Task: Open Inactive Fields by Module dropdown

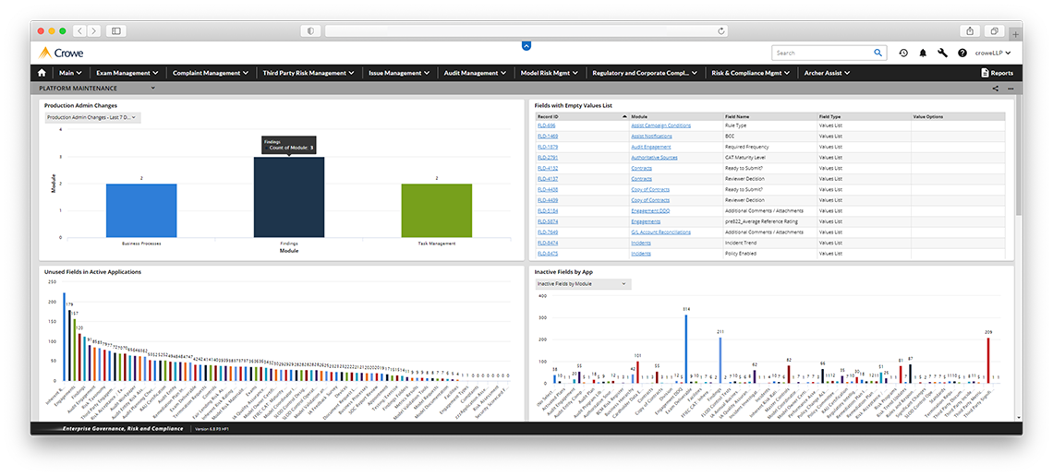Action: pos(583,284)
